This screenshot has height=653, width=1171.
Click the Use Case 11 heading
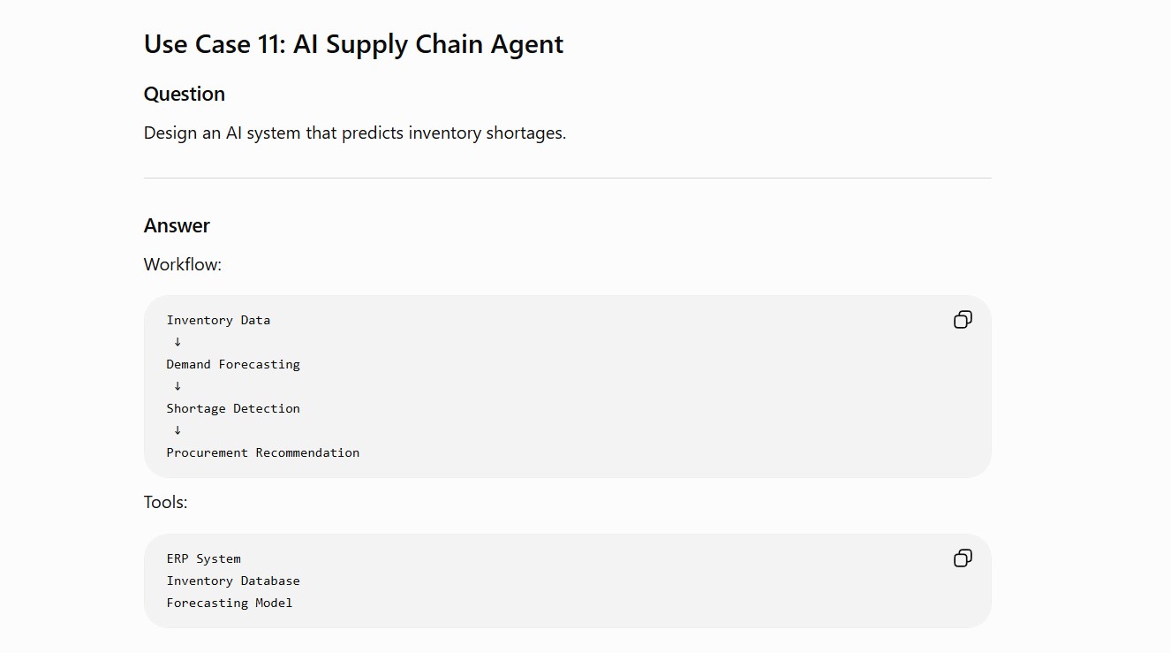[x=353, y=44]
